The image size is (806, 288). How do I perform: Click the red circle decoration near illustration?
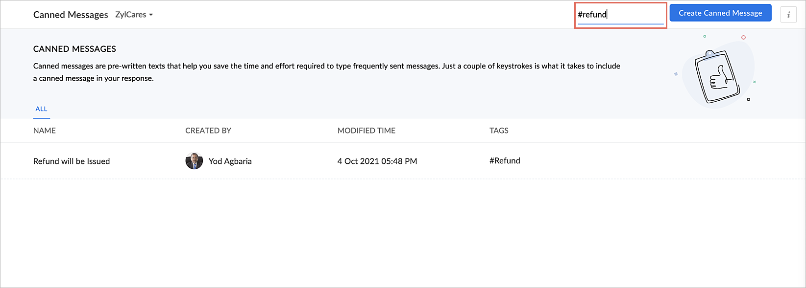pyautogui.click(x=743, y=37)
